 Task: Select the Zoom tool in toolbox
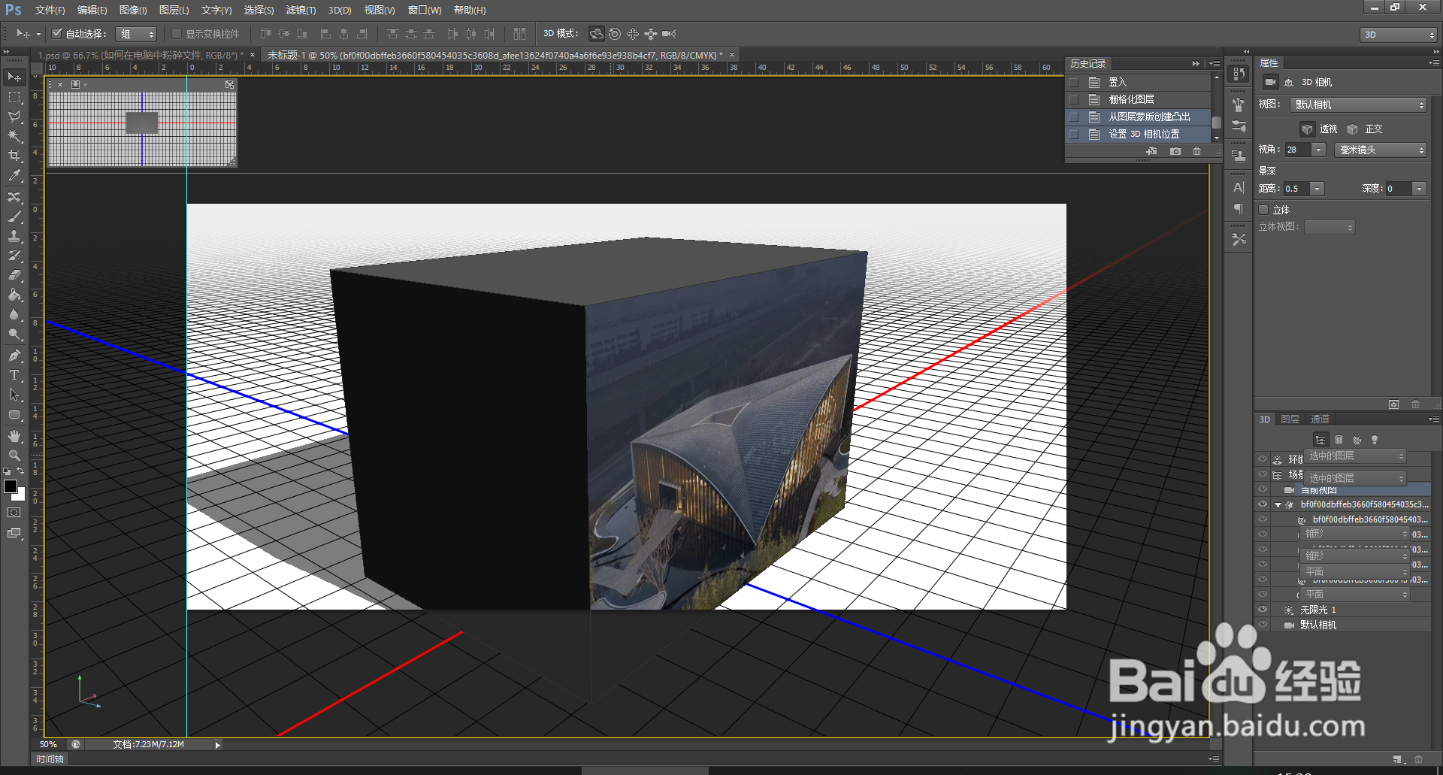[x=14, y=456]
